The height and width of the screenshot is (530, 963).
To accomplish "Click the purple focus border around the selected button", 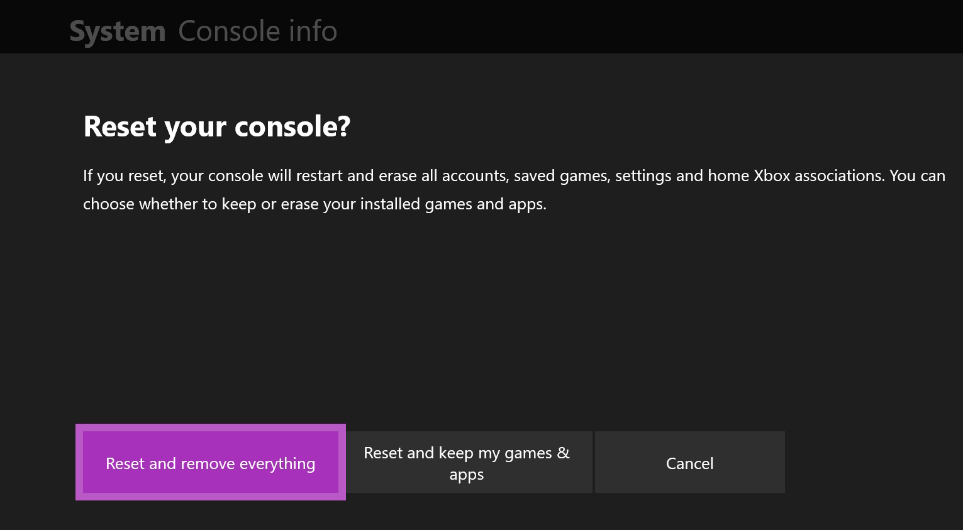I will point(79,462).
